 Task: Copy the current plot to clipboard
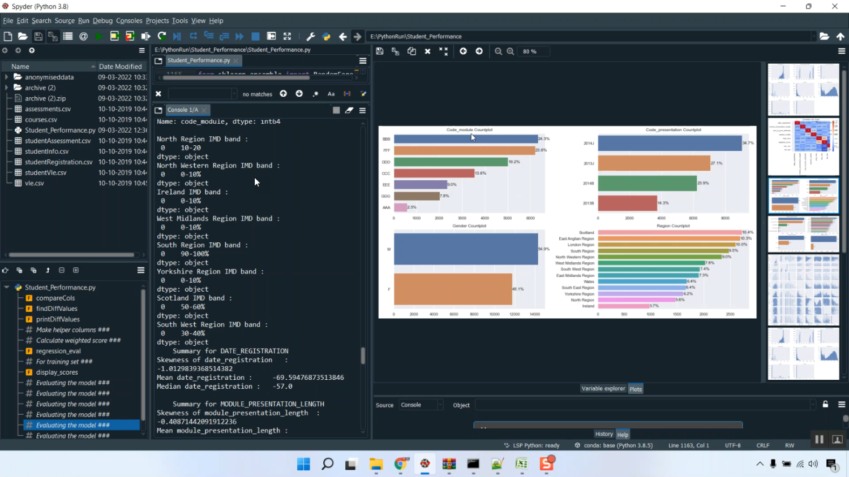click(x=411, y=51)
